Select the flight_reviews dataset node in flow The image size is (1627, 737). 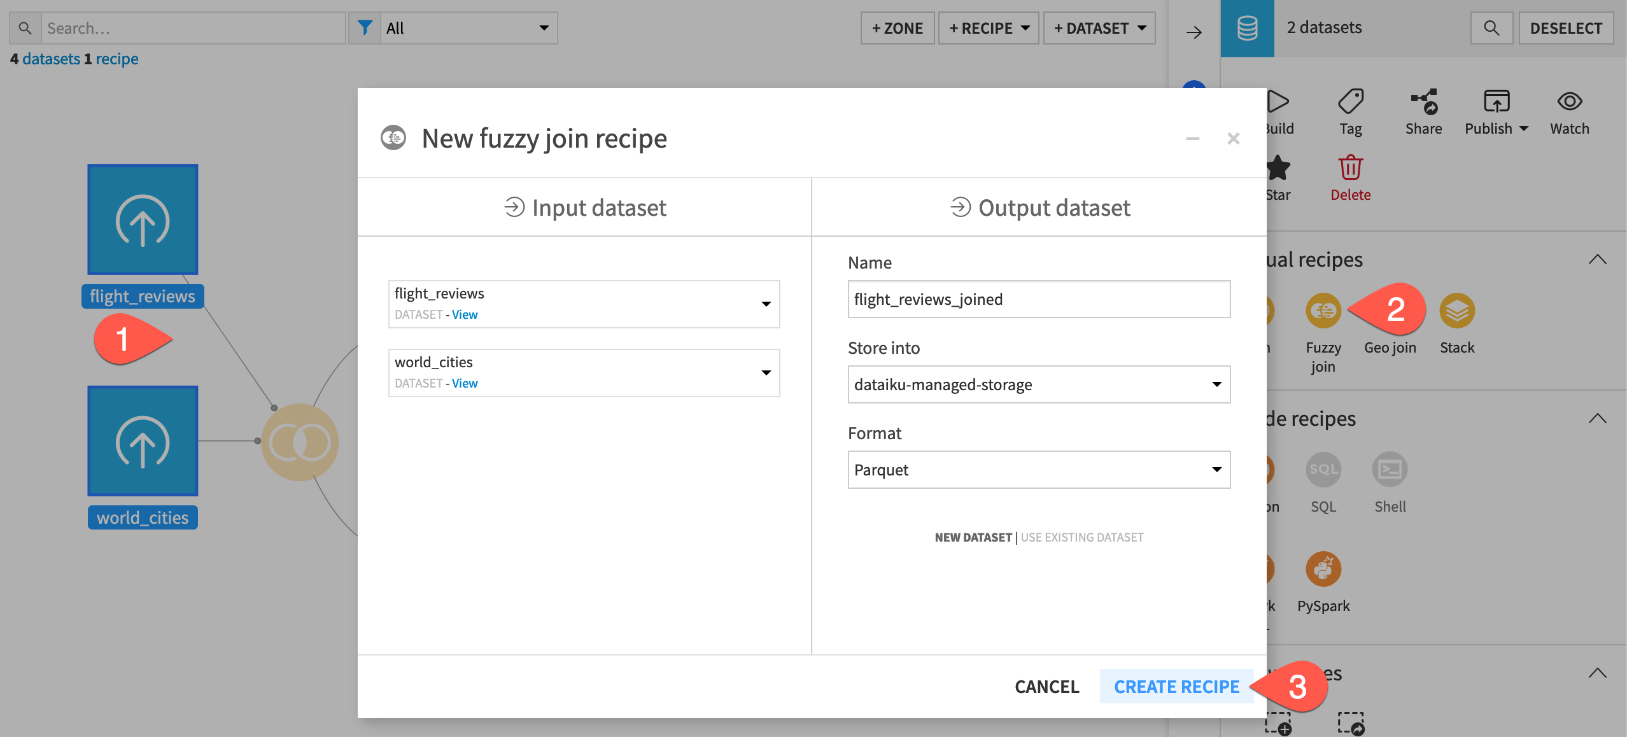coord(143,220)
